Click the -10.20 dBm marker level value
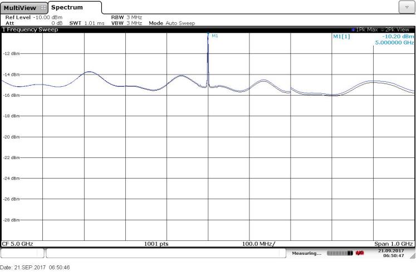The height and width of the screenshot is (277, 416). coord(398,37)
